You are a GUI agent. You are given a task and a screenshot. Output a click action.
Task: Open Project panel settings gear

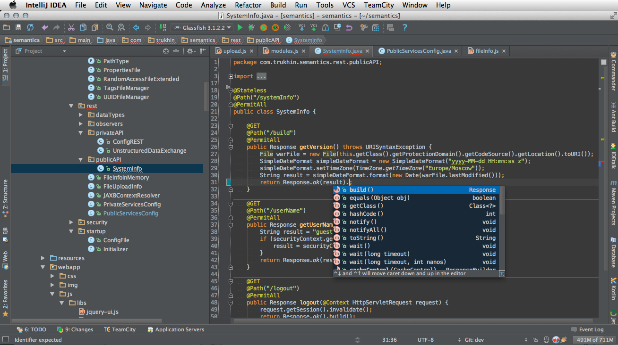(x=190, y=51)
